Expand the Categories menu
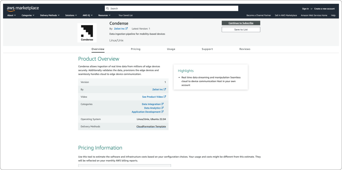Viewport: 342px width, 170px height. click(x=28, y=15)
